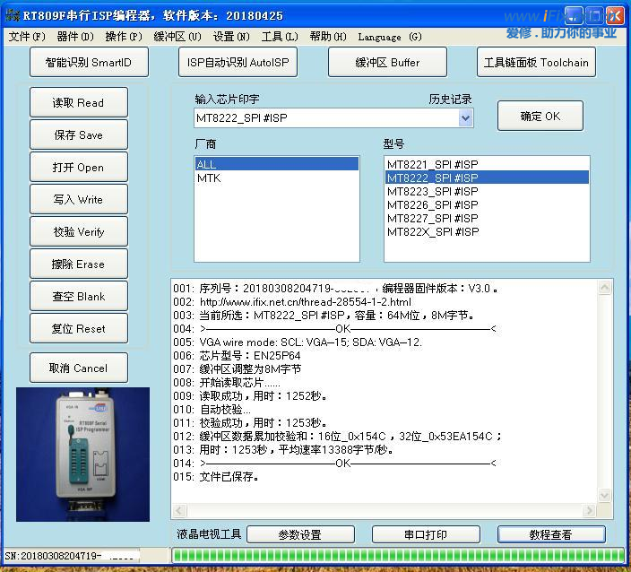Focus the chip marking input field

pyautogui.click(x=326, y=118)
